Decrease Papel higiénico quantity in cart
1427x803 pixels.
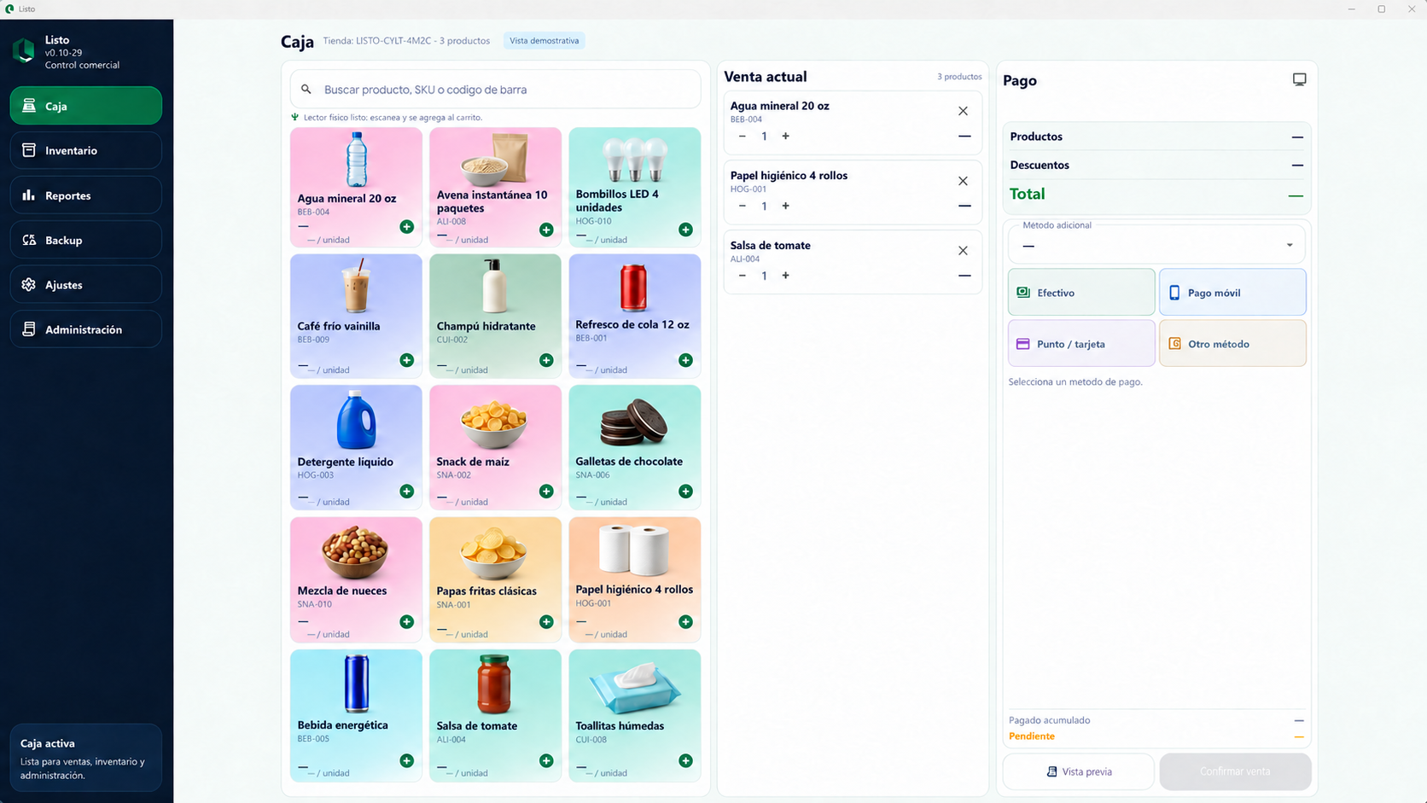point(742,206)
